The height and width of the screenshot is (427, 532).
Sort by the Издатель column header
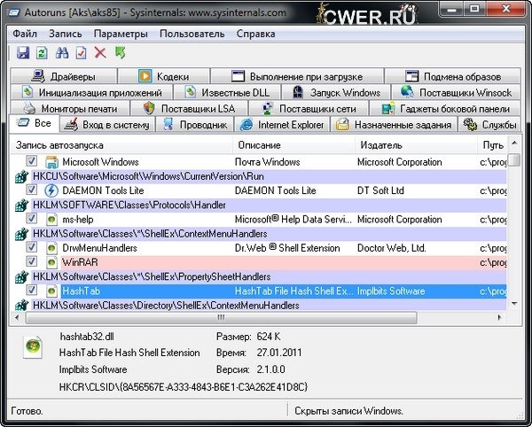(x=381, y=144)
